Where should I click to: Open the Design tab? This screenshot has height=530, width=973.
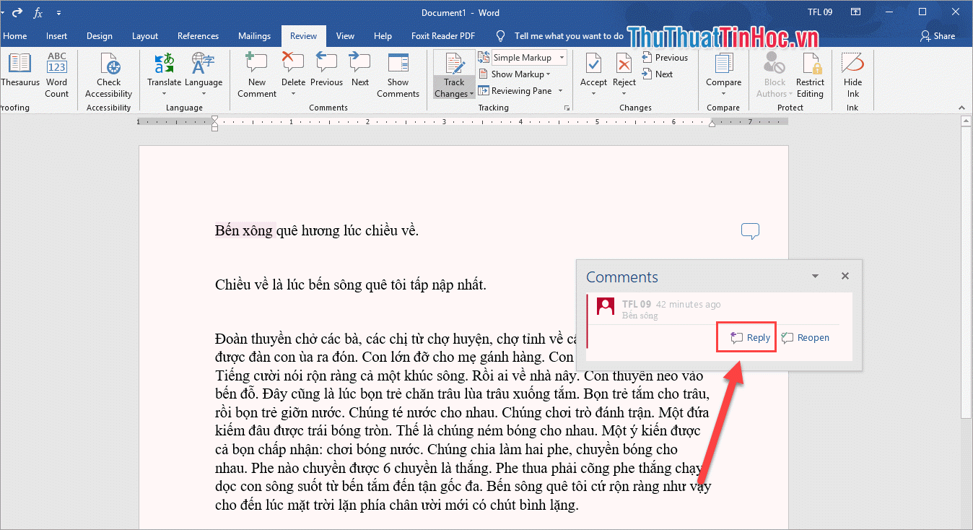pyautogui.click(x=100, y=36)
